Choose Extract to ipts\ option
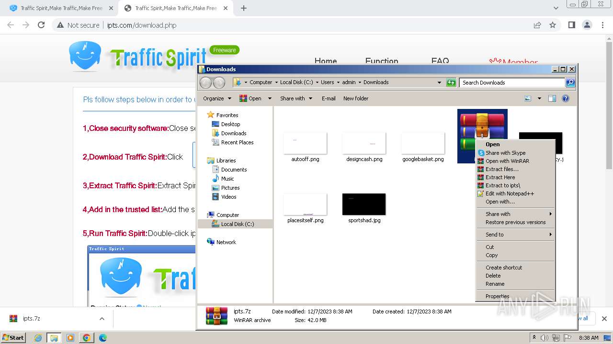Image resolution: width=613 pixels, height=344 pixels. 515,185
